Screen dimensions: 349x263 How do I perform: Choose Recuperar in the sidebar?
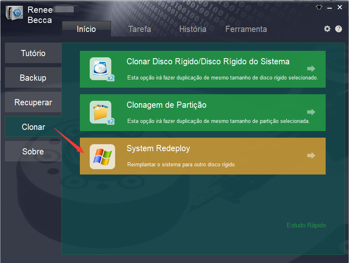point(33,102)
